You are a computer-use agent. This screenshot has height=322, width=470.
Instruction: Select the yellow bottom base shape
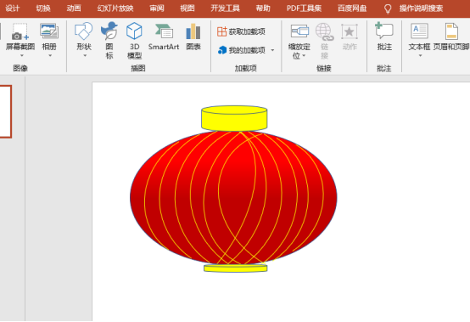[x=236, y=268]
